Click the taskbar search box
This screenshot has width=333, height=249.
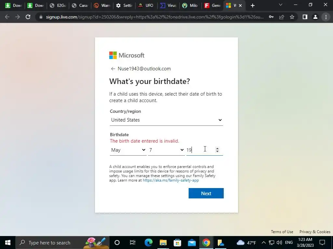pyautogui.click(x=63, y=243)
